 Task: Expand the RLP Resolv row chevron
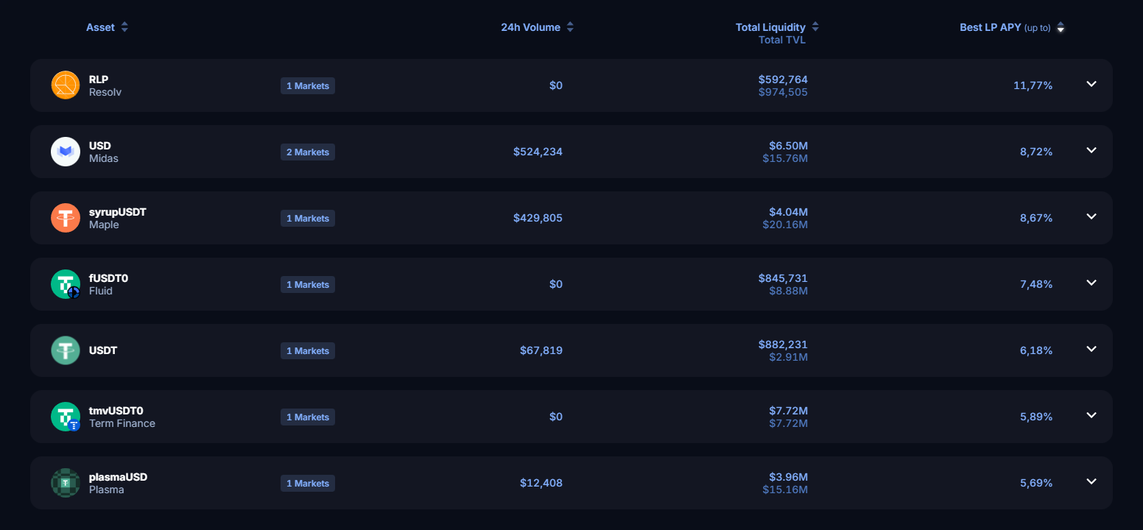click(x=1091, y=84)
